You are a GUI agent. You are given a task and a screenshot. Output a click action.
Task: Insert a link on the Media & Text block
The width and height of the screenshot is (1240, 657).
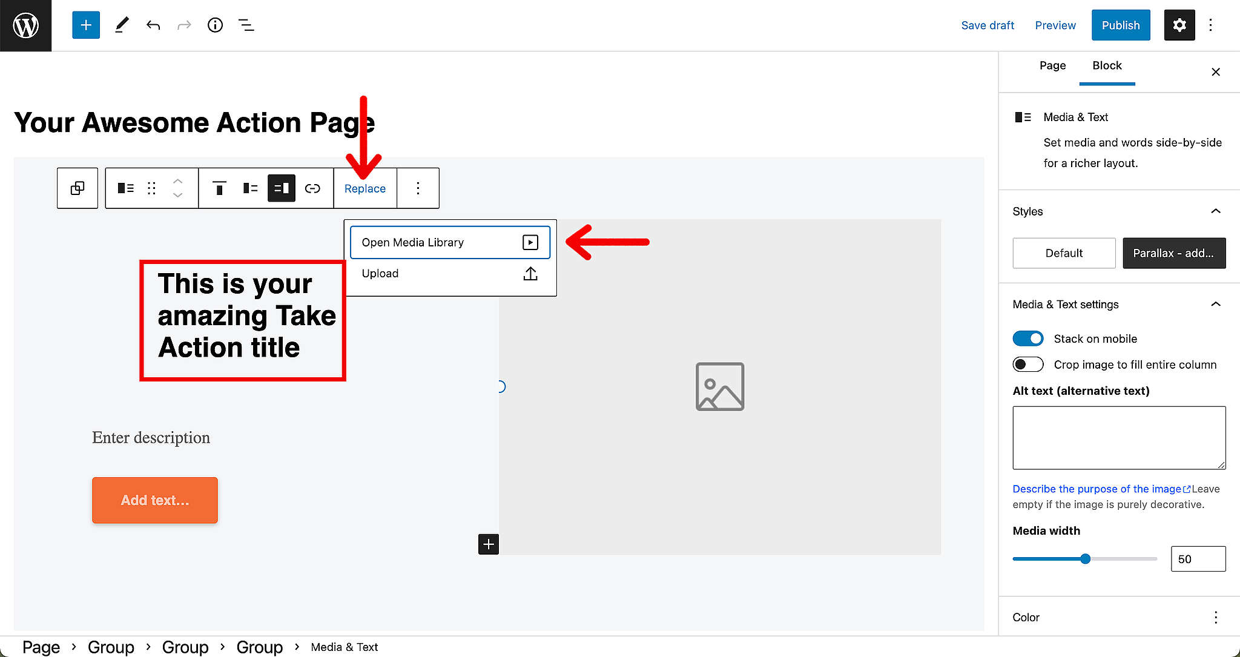point(313,188)
